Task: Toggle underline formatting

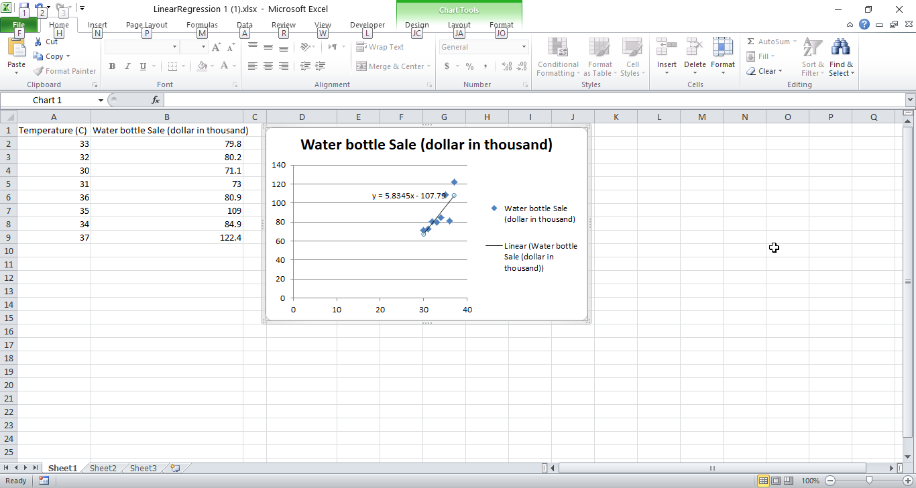Action: (x=141, y=66)
